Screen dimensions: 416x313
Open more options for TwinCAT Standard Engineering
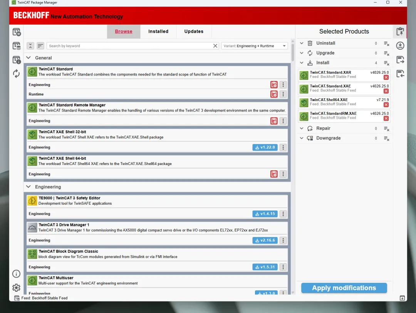[x=283, y=85]
